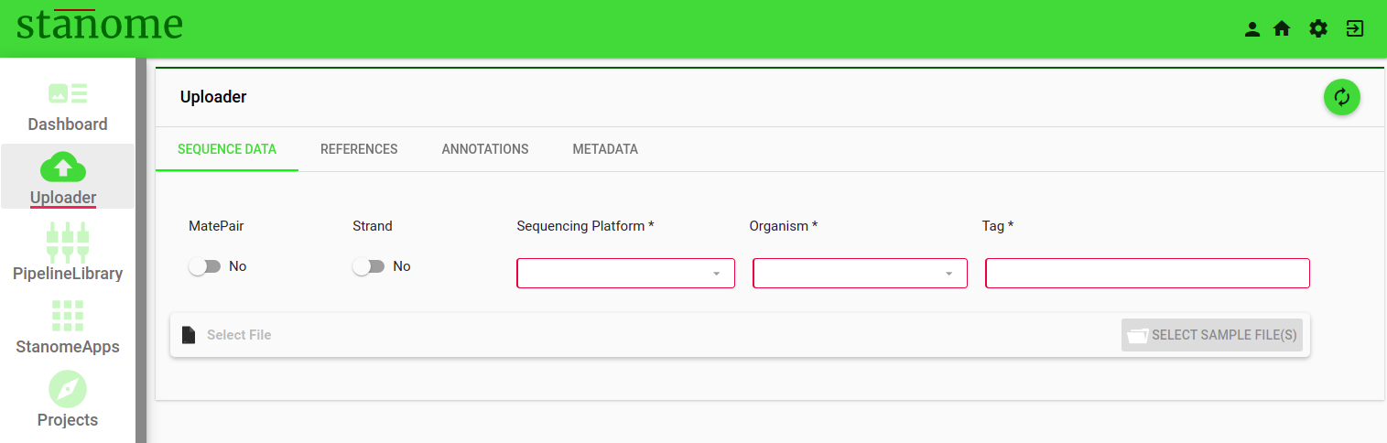
Task: Click into the Tag input field
Action: click(1147, 274)
